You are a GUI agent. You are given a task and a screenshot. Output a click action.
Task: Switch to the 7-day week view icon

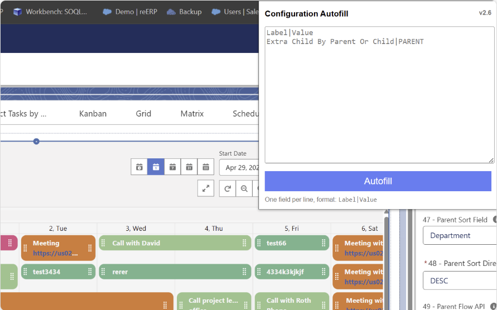point(172,167)
